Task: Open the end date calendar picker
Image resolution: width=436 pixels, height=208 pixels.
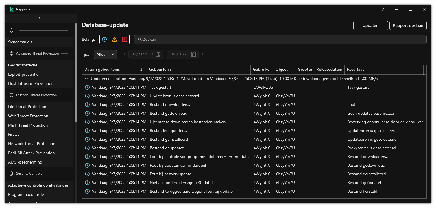Action: (193, 54)
